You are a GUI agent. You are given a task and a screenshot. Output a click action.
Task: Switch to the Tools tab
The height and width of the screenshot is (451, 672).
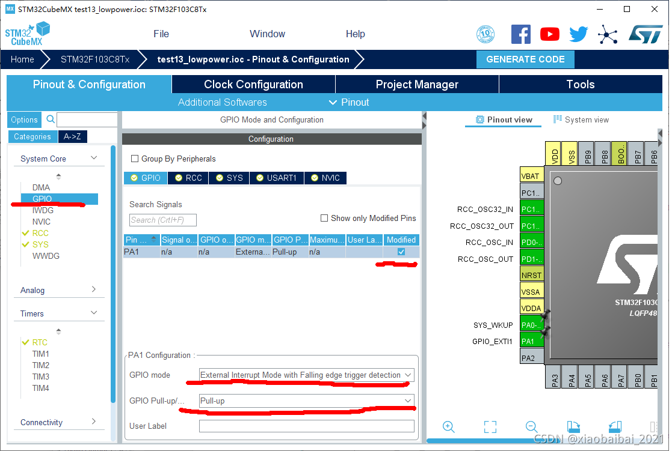click(581, 84)
